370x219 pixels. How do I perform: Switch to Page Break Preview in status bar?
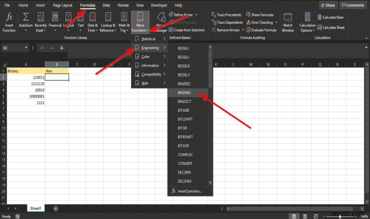click(316, 216)
